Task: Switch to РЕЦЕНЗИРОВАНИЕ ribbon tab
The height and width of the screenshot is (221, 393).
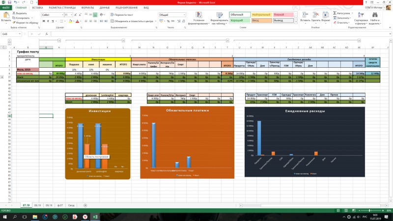Action: click(127, 8)
